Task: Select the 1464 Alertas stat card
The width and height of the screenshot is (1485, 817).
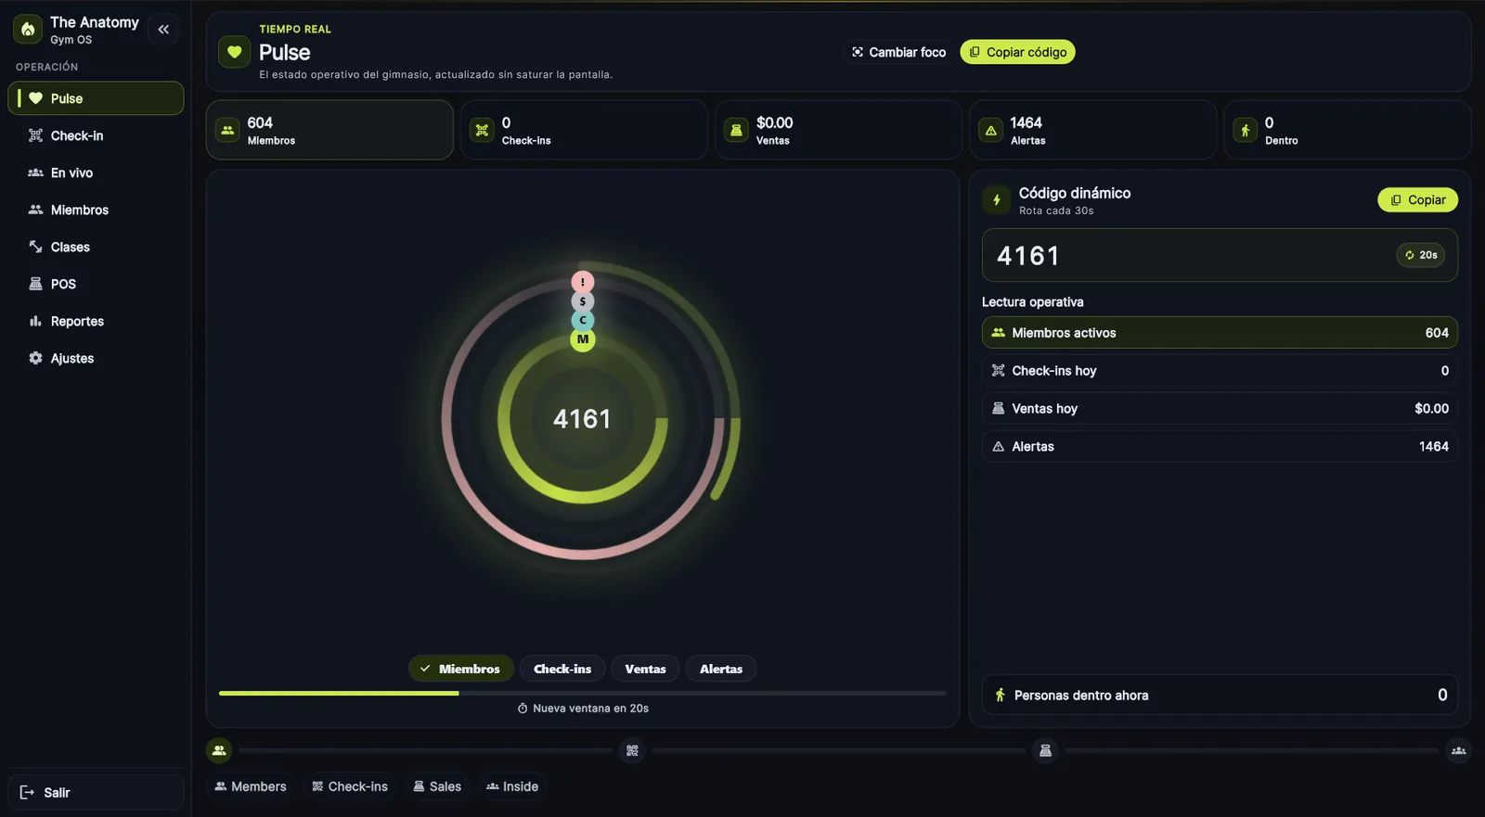Action: click(x=1092, y=130)
